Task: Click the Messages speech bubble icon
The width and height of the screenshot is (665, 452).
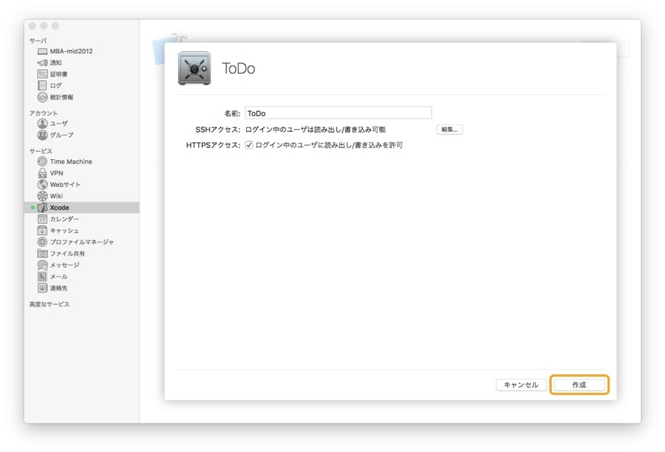Action: click(x=42, y=265)
